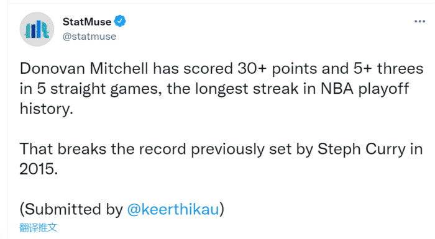435x239 pixels.
Task: Click the 翻译推文 translate tweet link
Action: 38,227
